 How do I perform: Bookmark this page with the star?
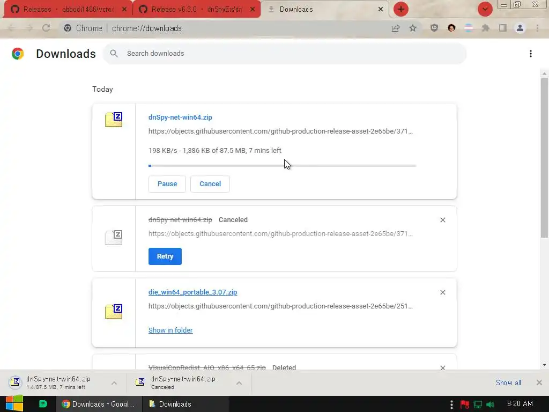click(413, 28)
